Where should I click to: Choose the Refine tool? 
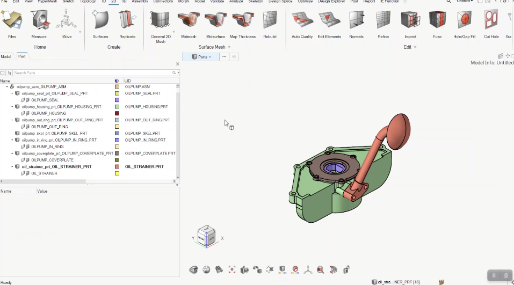383,25
